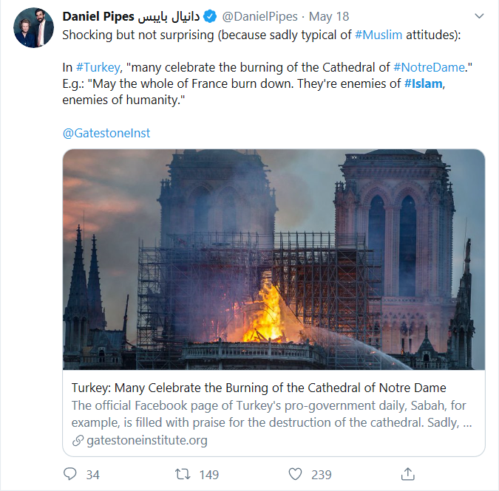The image size is (499, 491).
Task: Click the gatestoneinstitute.org domain text
Action: 146,441
